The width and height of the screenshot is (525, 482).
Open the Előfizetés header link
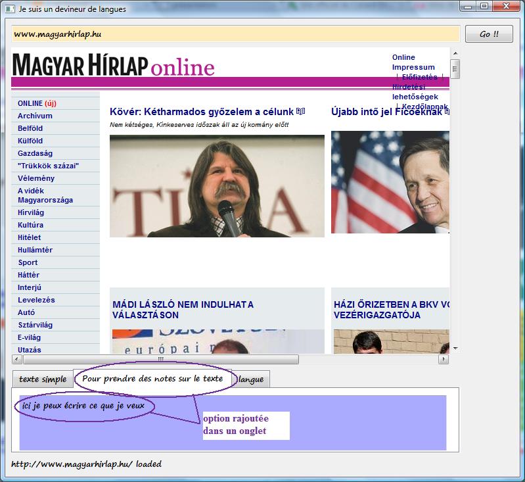click(419, 77)
